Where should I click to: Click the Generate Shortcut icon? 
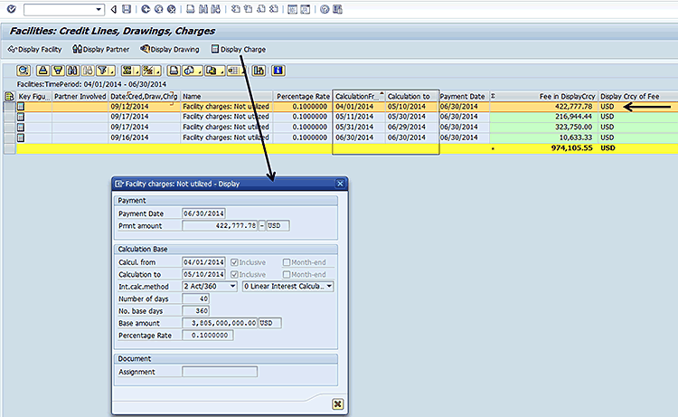pyautogui.click(x=306, y=9)
